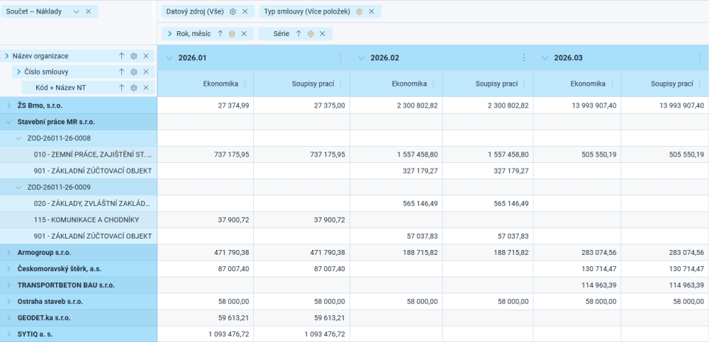
Task: Remove the Číslo smlouvy row field
Action: (x=146, y=72)
